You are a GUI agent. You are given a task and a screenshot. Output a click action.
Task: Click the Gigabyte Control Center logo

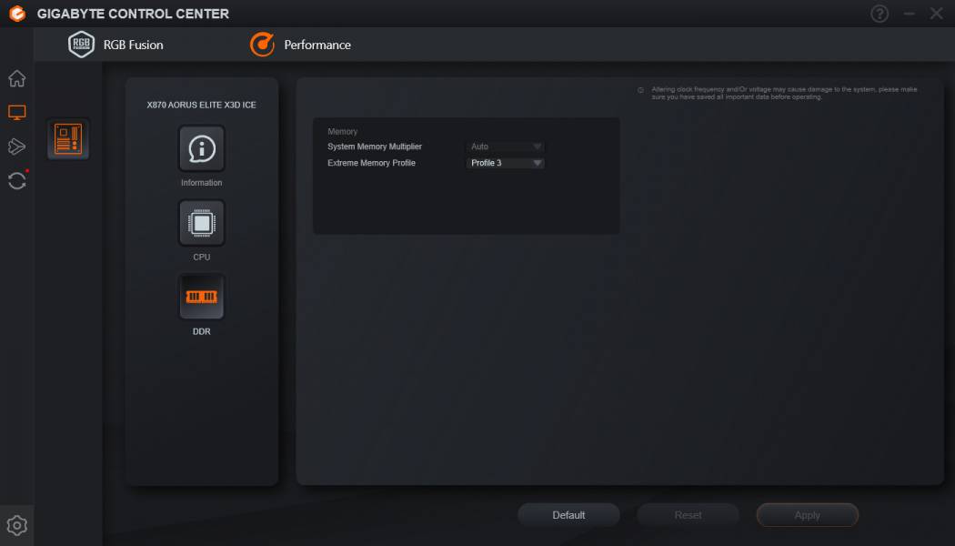click(16, 14)
